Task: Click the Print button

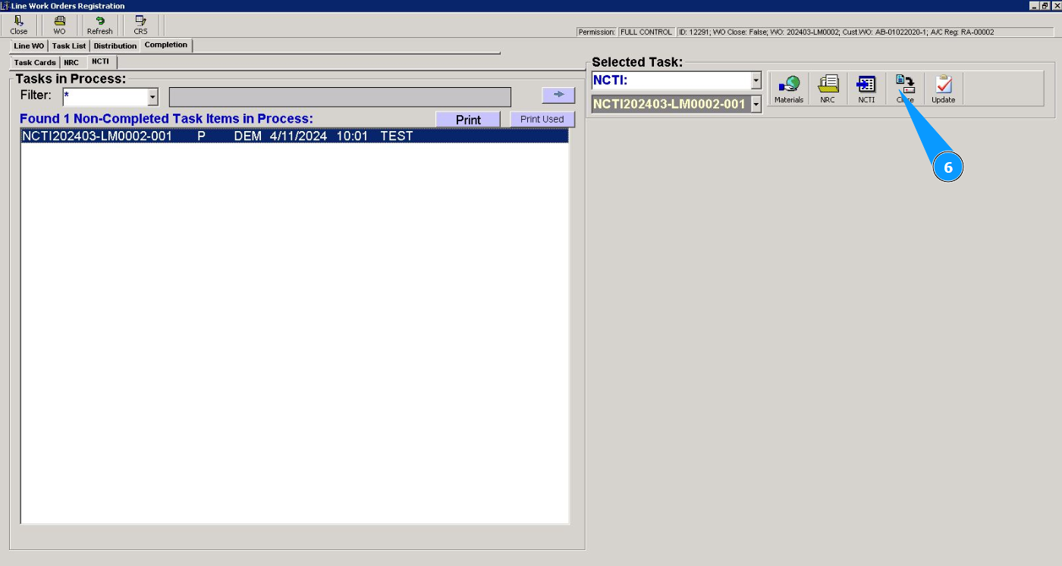Action: (x=468, y=120)
